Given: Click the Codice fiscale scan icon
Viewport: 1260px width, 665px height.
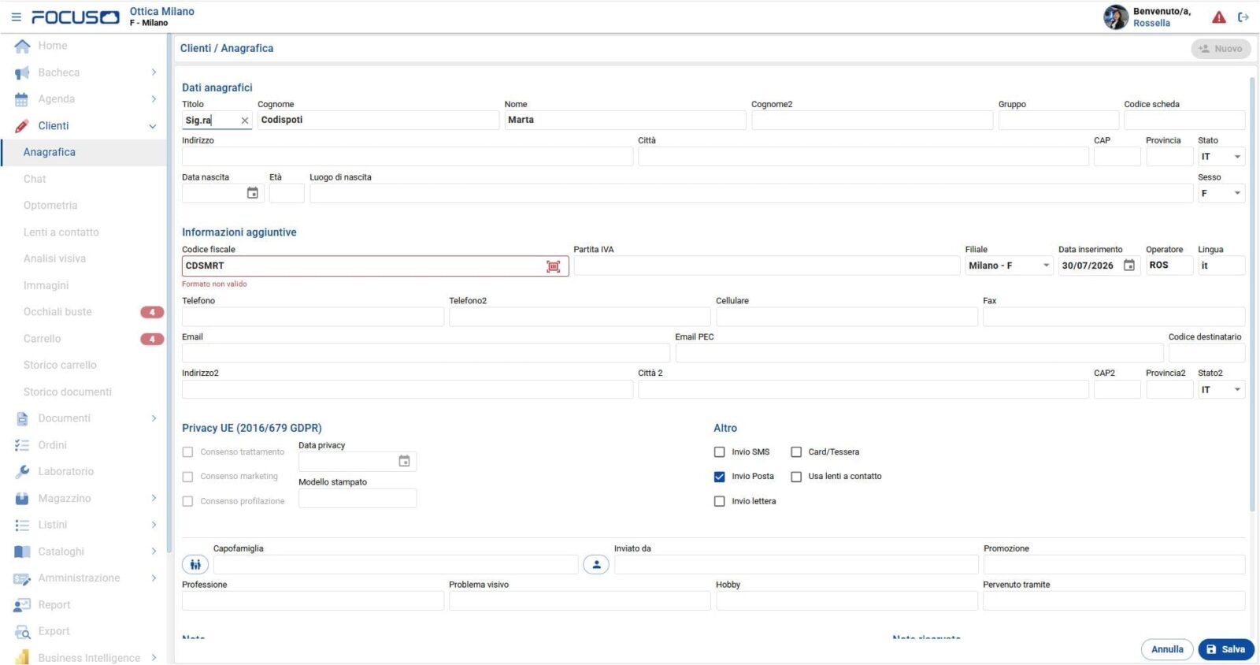Looking at the screenshot, I should point(554,266).
